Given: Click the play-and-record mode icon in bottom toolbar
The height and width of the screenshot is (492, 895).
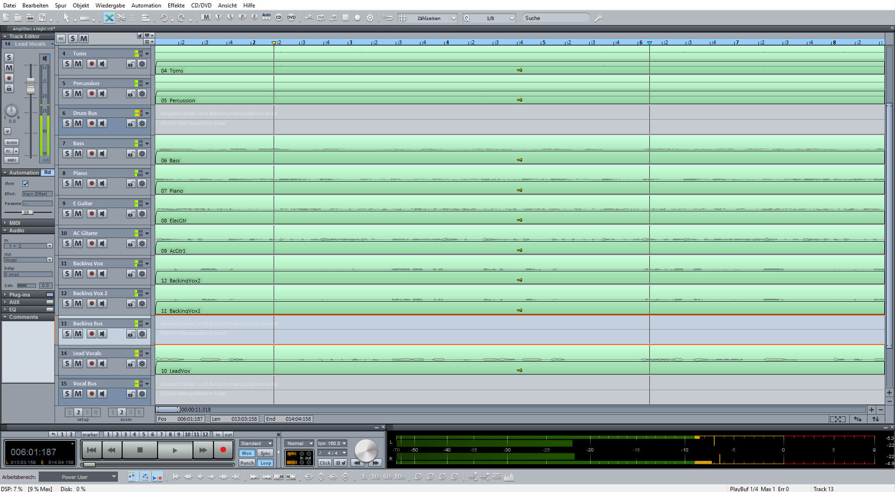Looking at the screenshot, I should click(158, 477).
